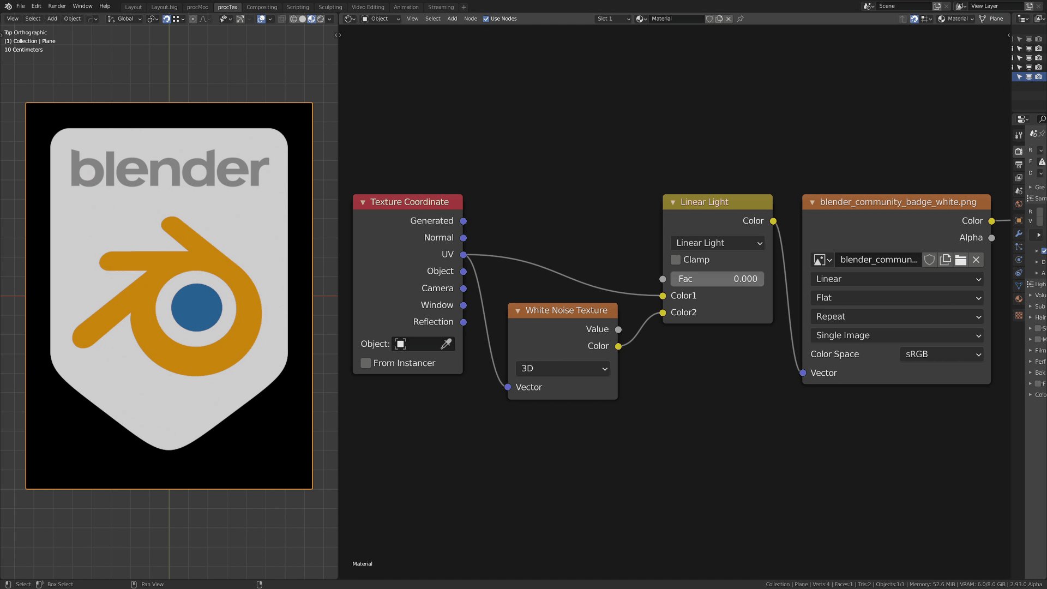Open Global transform orientation dropdown

[x=125, y=19]
